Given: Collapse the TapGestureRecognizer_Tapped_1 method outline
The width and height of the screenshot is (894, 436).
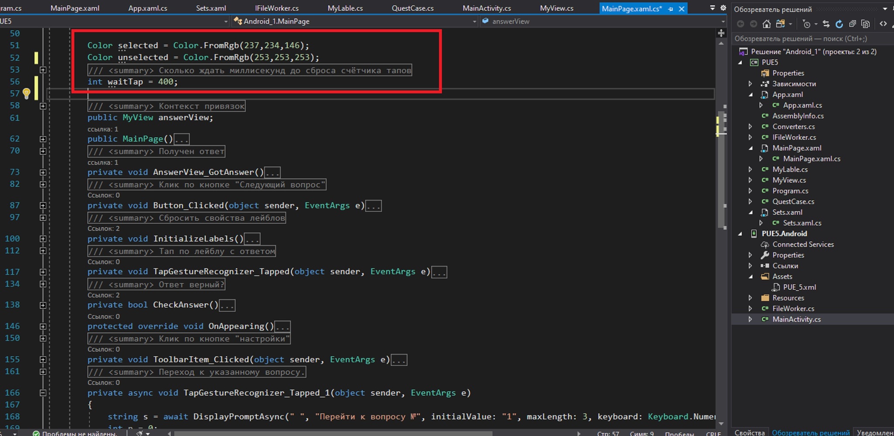Looking at the screenshot, I should tap(43, 393).
